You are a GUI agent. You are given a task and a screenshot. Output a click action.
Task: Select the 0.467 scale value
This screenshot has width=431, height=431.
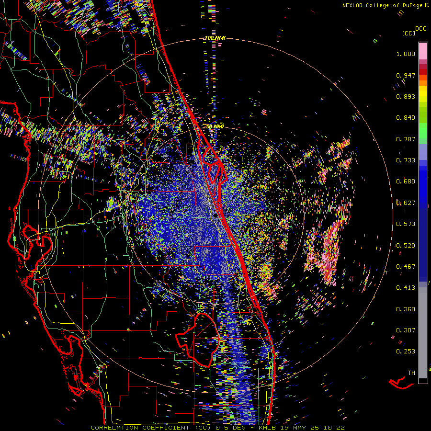406,267
